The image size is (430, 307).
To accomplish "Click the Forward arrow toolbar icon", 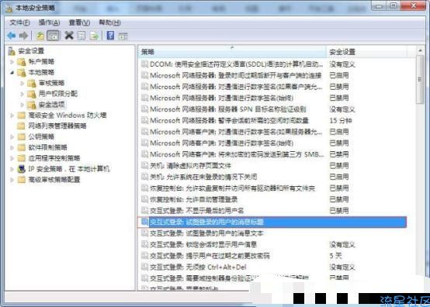I will (23, 36).
